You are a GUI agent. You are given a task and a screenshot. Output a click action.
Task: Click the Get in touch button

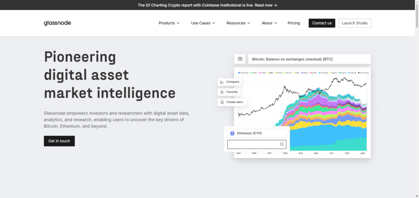coord(59,141)
